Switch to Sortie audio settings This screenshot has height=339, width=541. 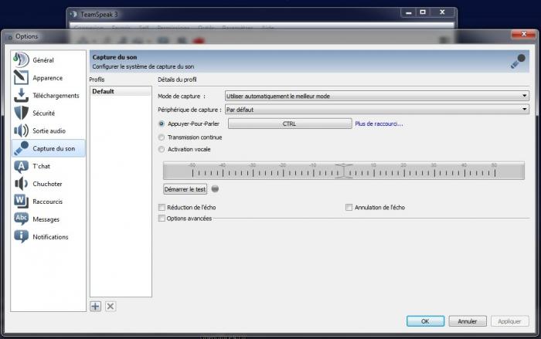tap(49, 131)
